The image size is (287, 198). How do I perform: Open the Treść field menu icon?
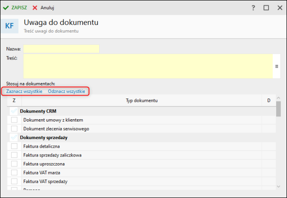click(277, 66)
